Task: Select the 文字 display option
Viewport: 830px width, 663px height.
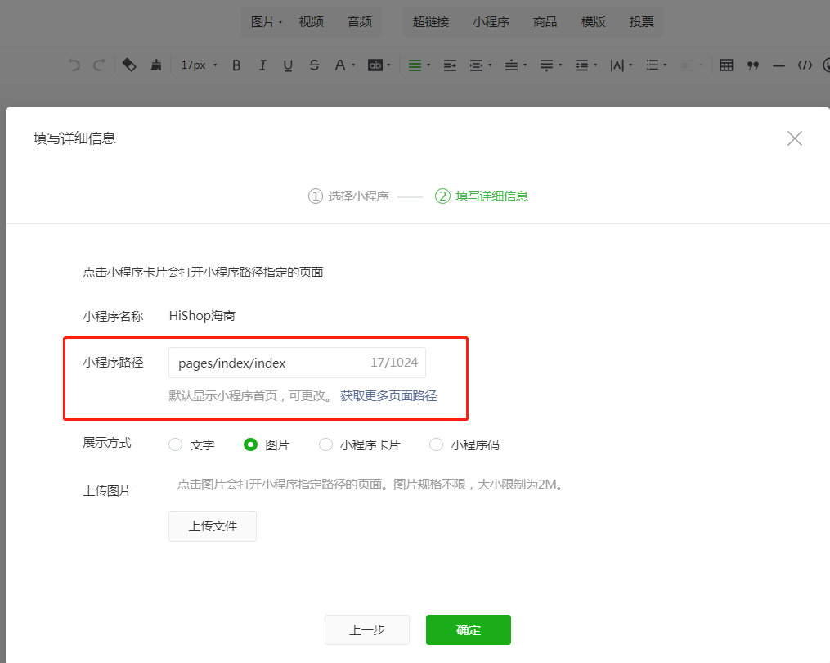Action: pyautogui.click(x=175, y=445)
